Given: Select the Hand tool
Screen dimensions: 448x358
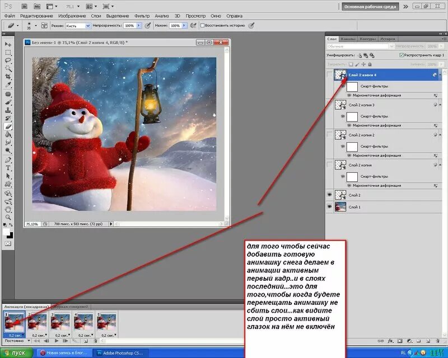Looking at the screenshot, I should point(8,210).
